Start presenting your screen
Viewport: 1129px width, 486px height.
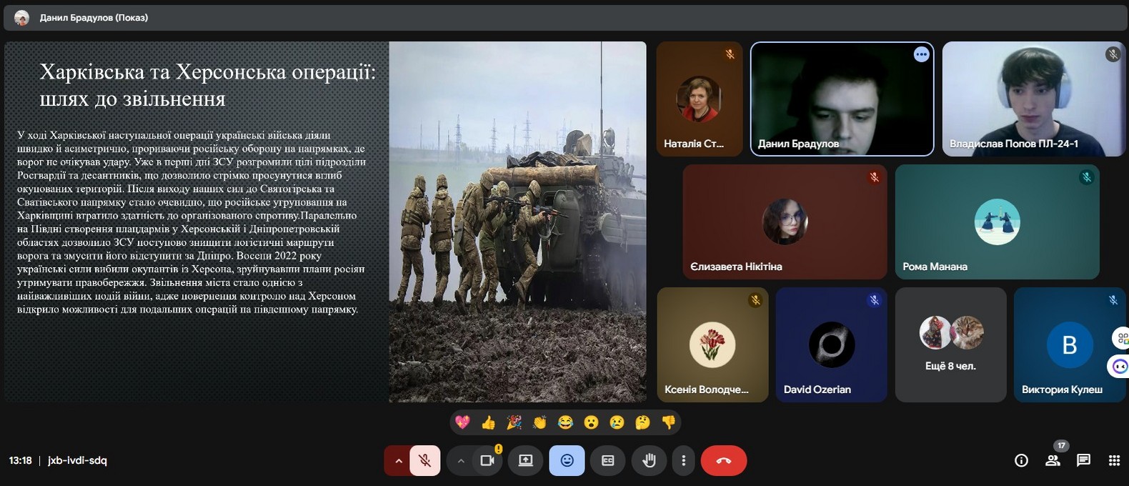point(526,461)
